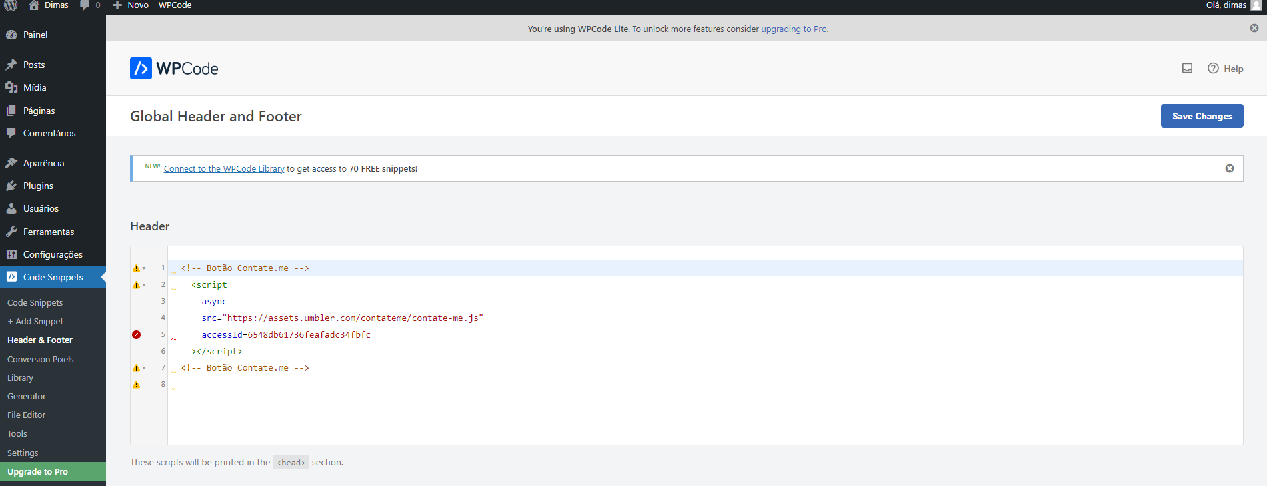Go to the Posts menu
Viewport: 1267px width, 486px height.
(53, 65)
